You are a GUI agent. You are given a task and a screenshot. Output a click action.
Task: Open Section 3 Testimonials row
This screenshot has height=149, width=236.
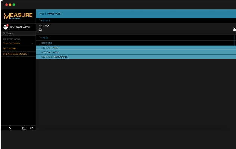point(136,57)
